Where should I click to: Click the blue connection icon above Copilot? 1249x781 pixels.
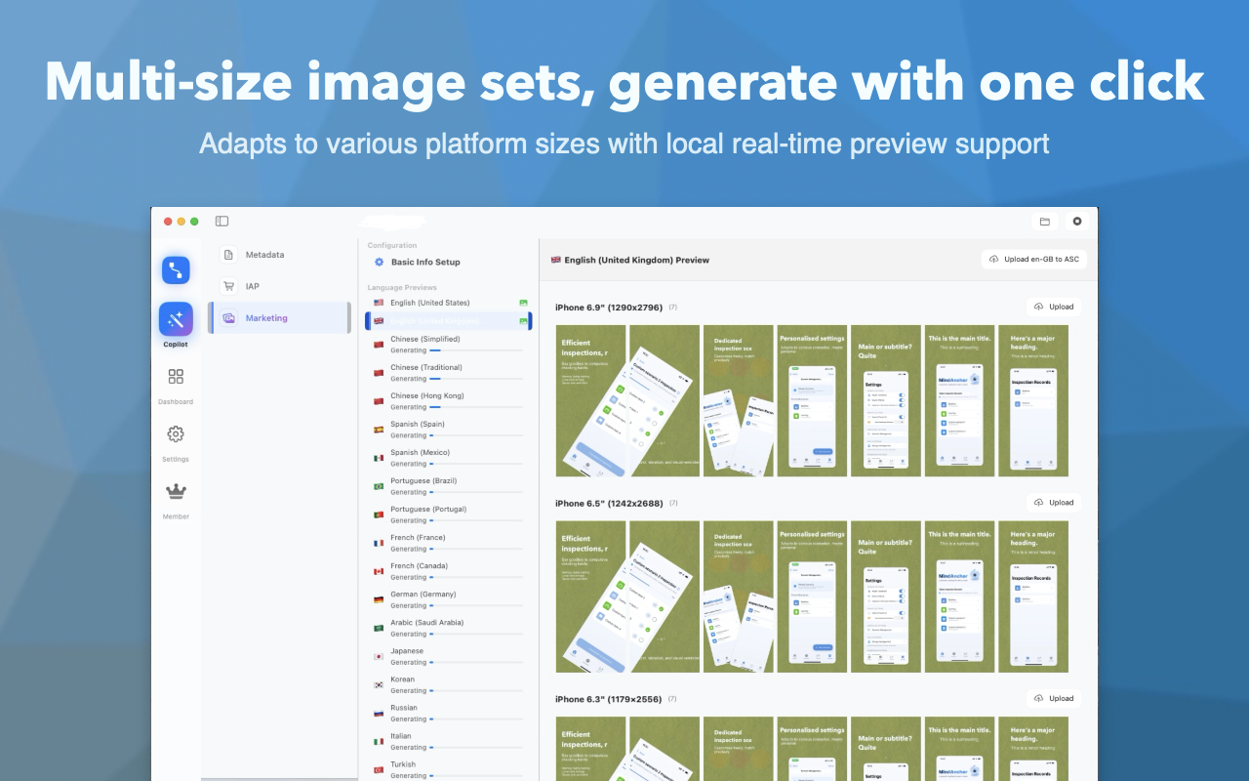click(176, 270)
